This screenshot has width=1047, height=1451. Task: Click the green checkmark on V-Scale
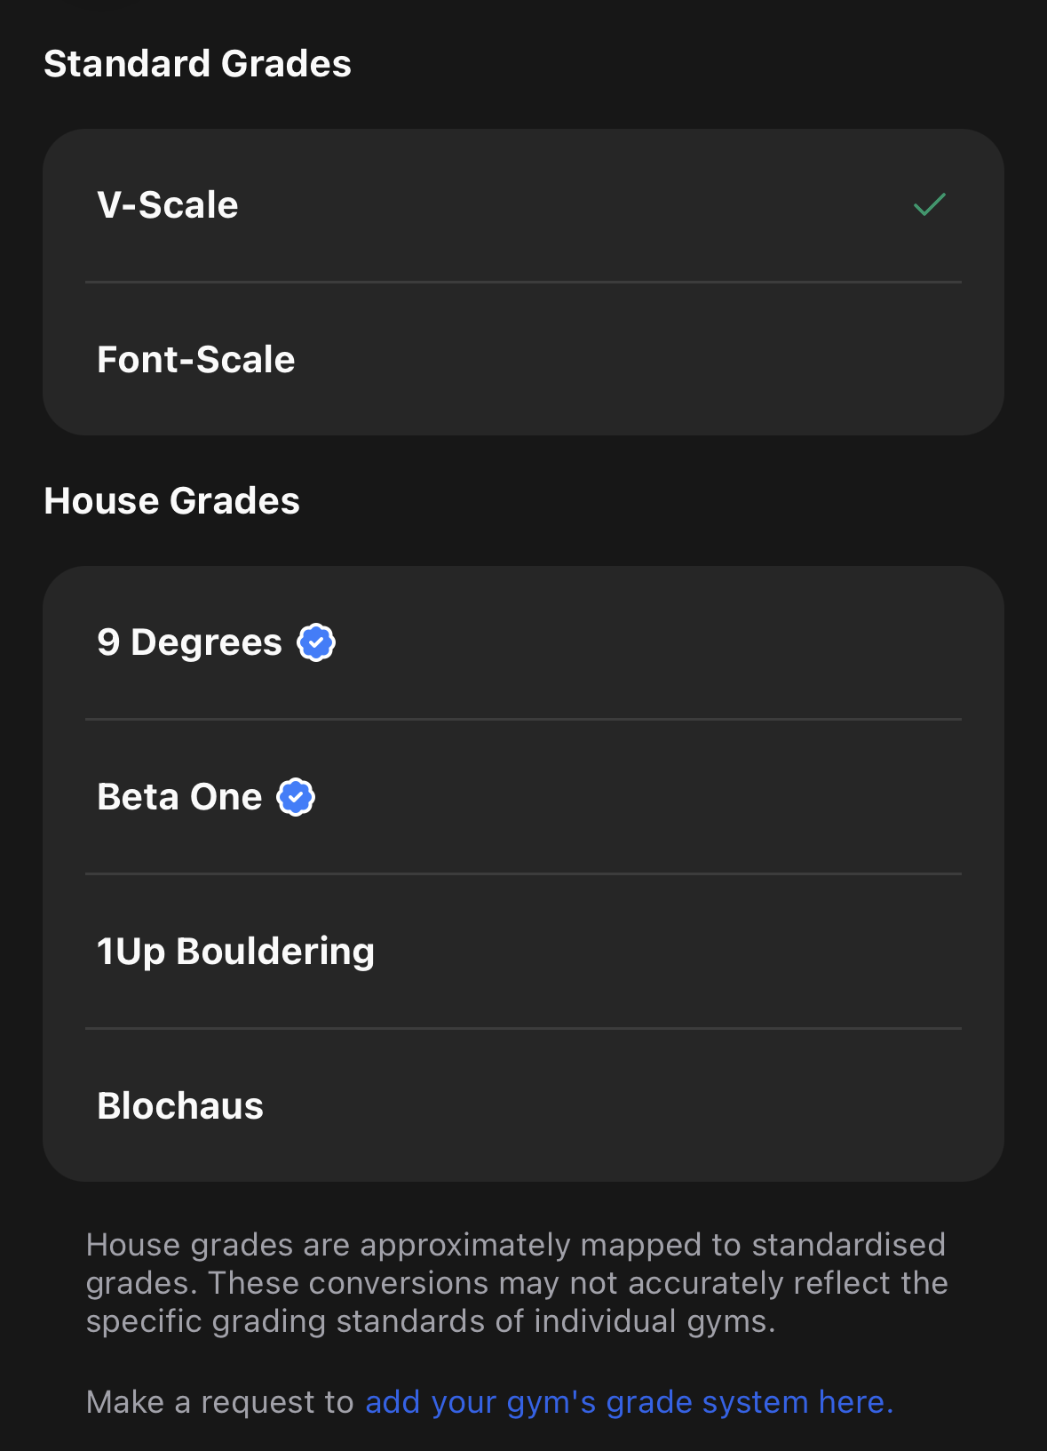pos(929,205)
